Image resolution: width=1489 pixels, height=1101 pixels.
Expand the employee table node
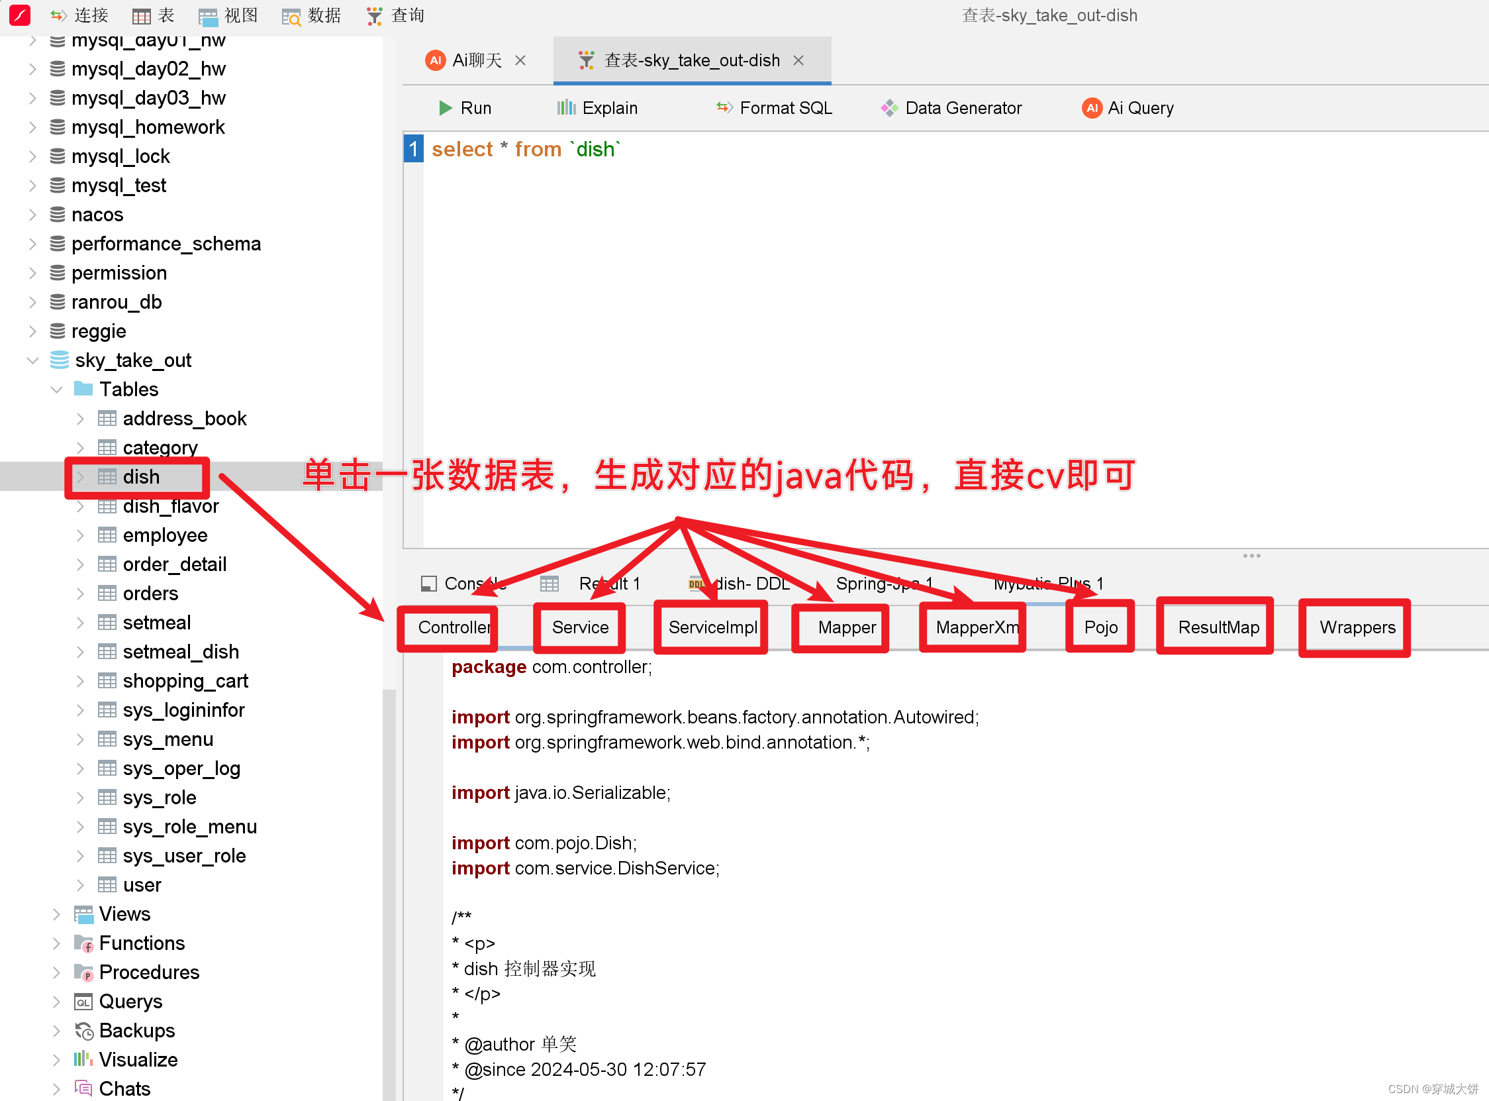click(x=81, y=535)
